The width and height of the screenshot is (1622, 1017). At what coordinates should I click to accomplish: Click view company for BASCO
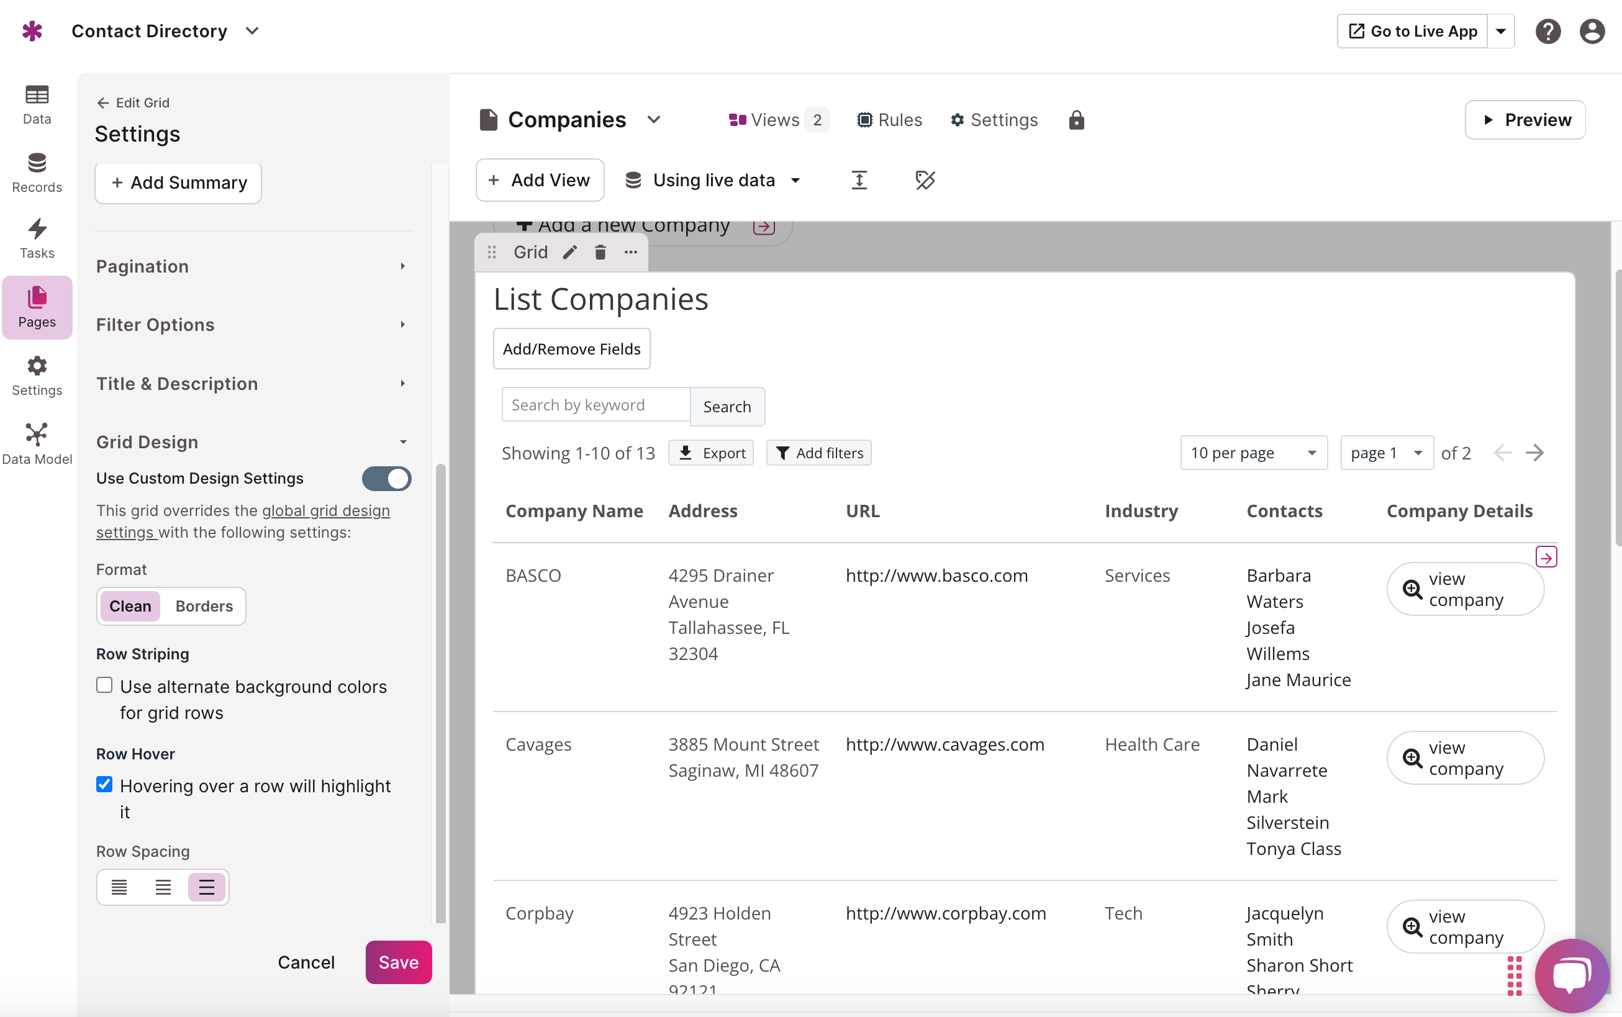1466,589
